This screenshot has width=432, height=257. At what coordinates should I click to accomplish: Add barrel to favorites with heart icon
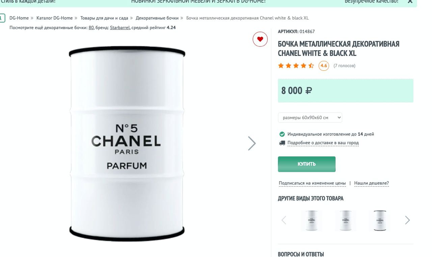coord(260,39)
